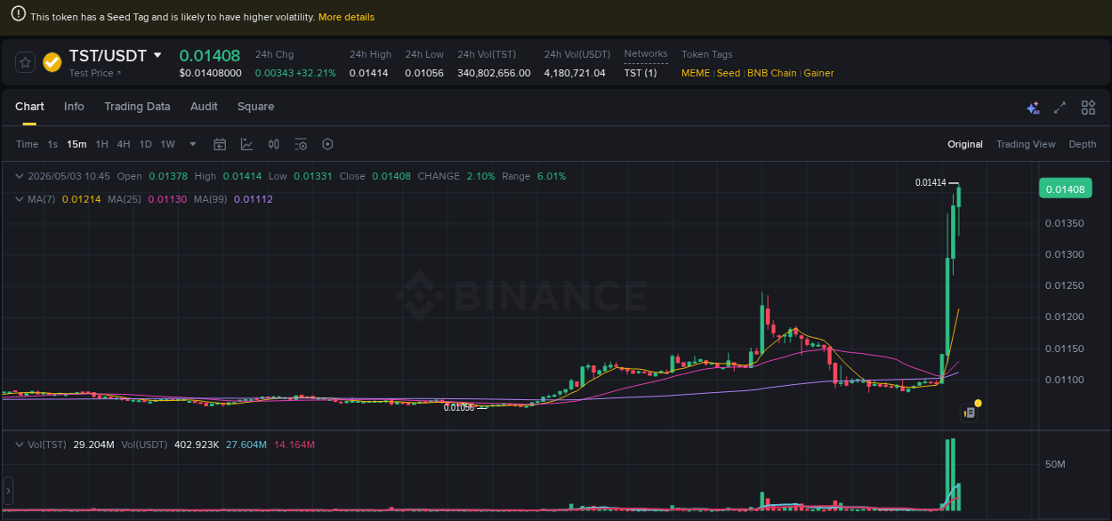Open the Trading Data tab
Screen dimensions: 1112x521
(x=137, y=107)
